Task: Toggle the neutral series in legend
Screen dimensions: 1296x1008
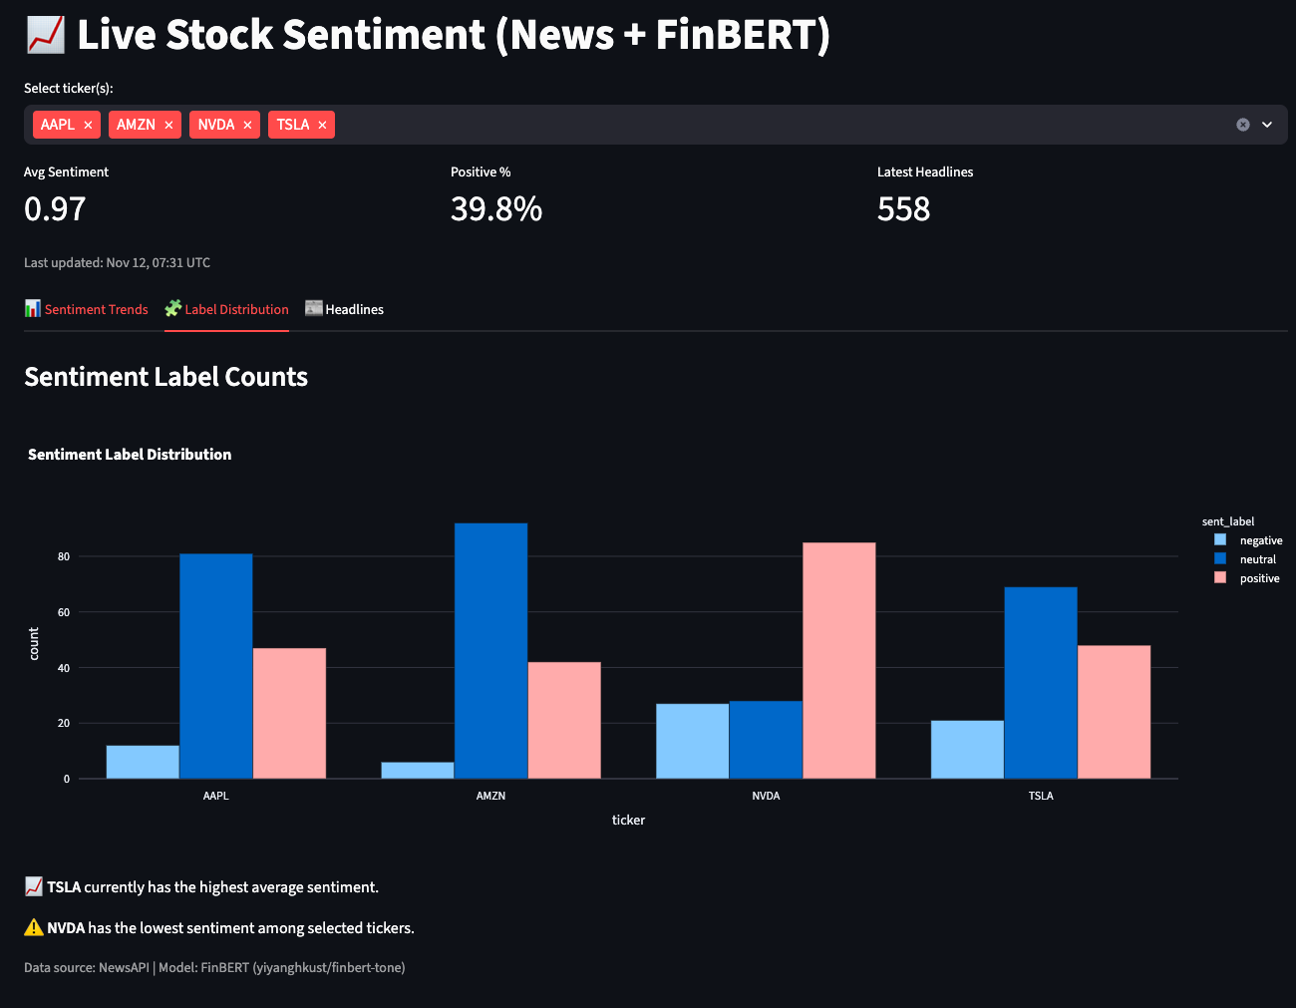Action: click(x=1257, y=559)
